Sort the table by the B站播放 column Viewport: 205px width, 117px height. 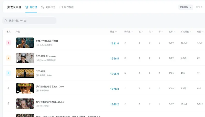click(186, 32)
